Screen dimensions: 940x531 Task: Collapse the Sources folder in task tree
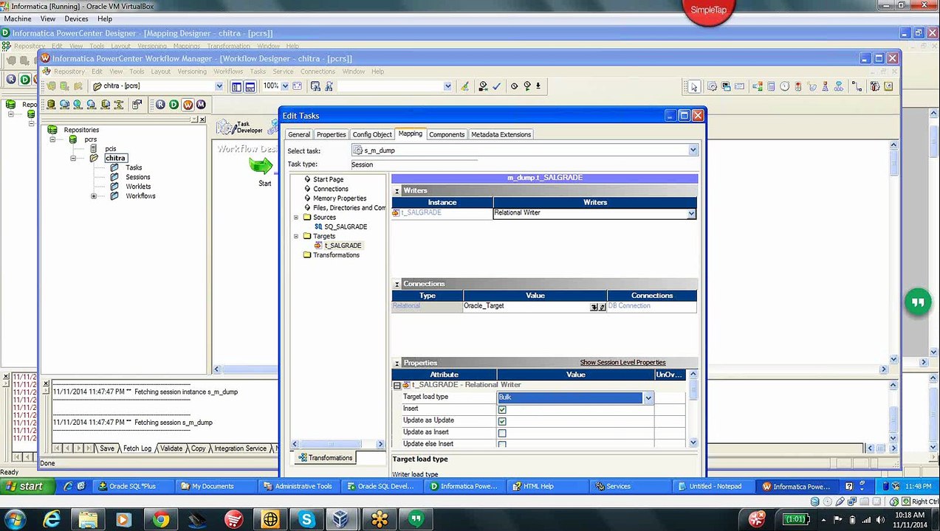click(296, 218)
